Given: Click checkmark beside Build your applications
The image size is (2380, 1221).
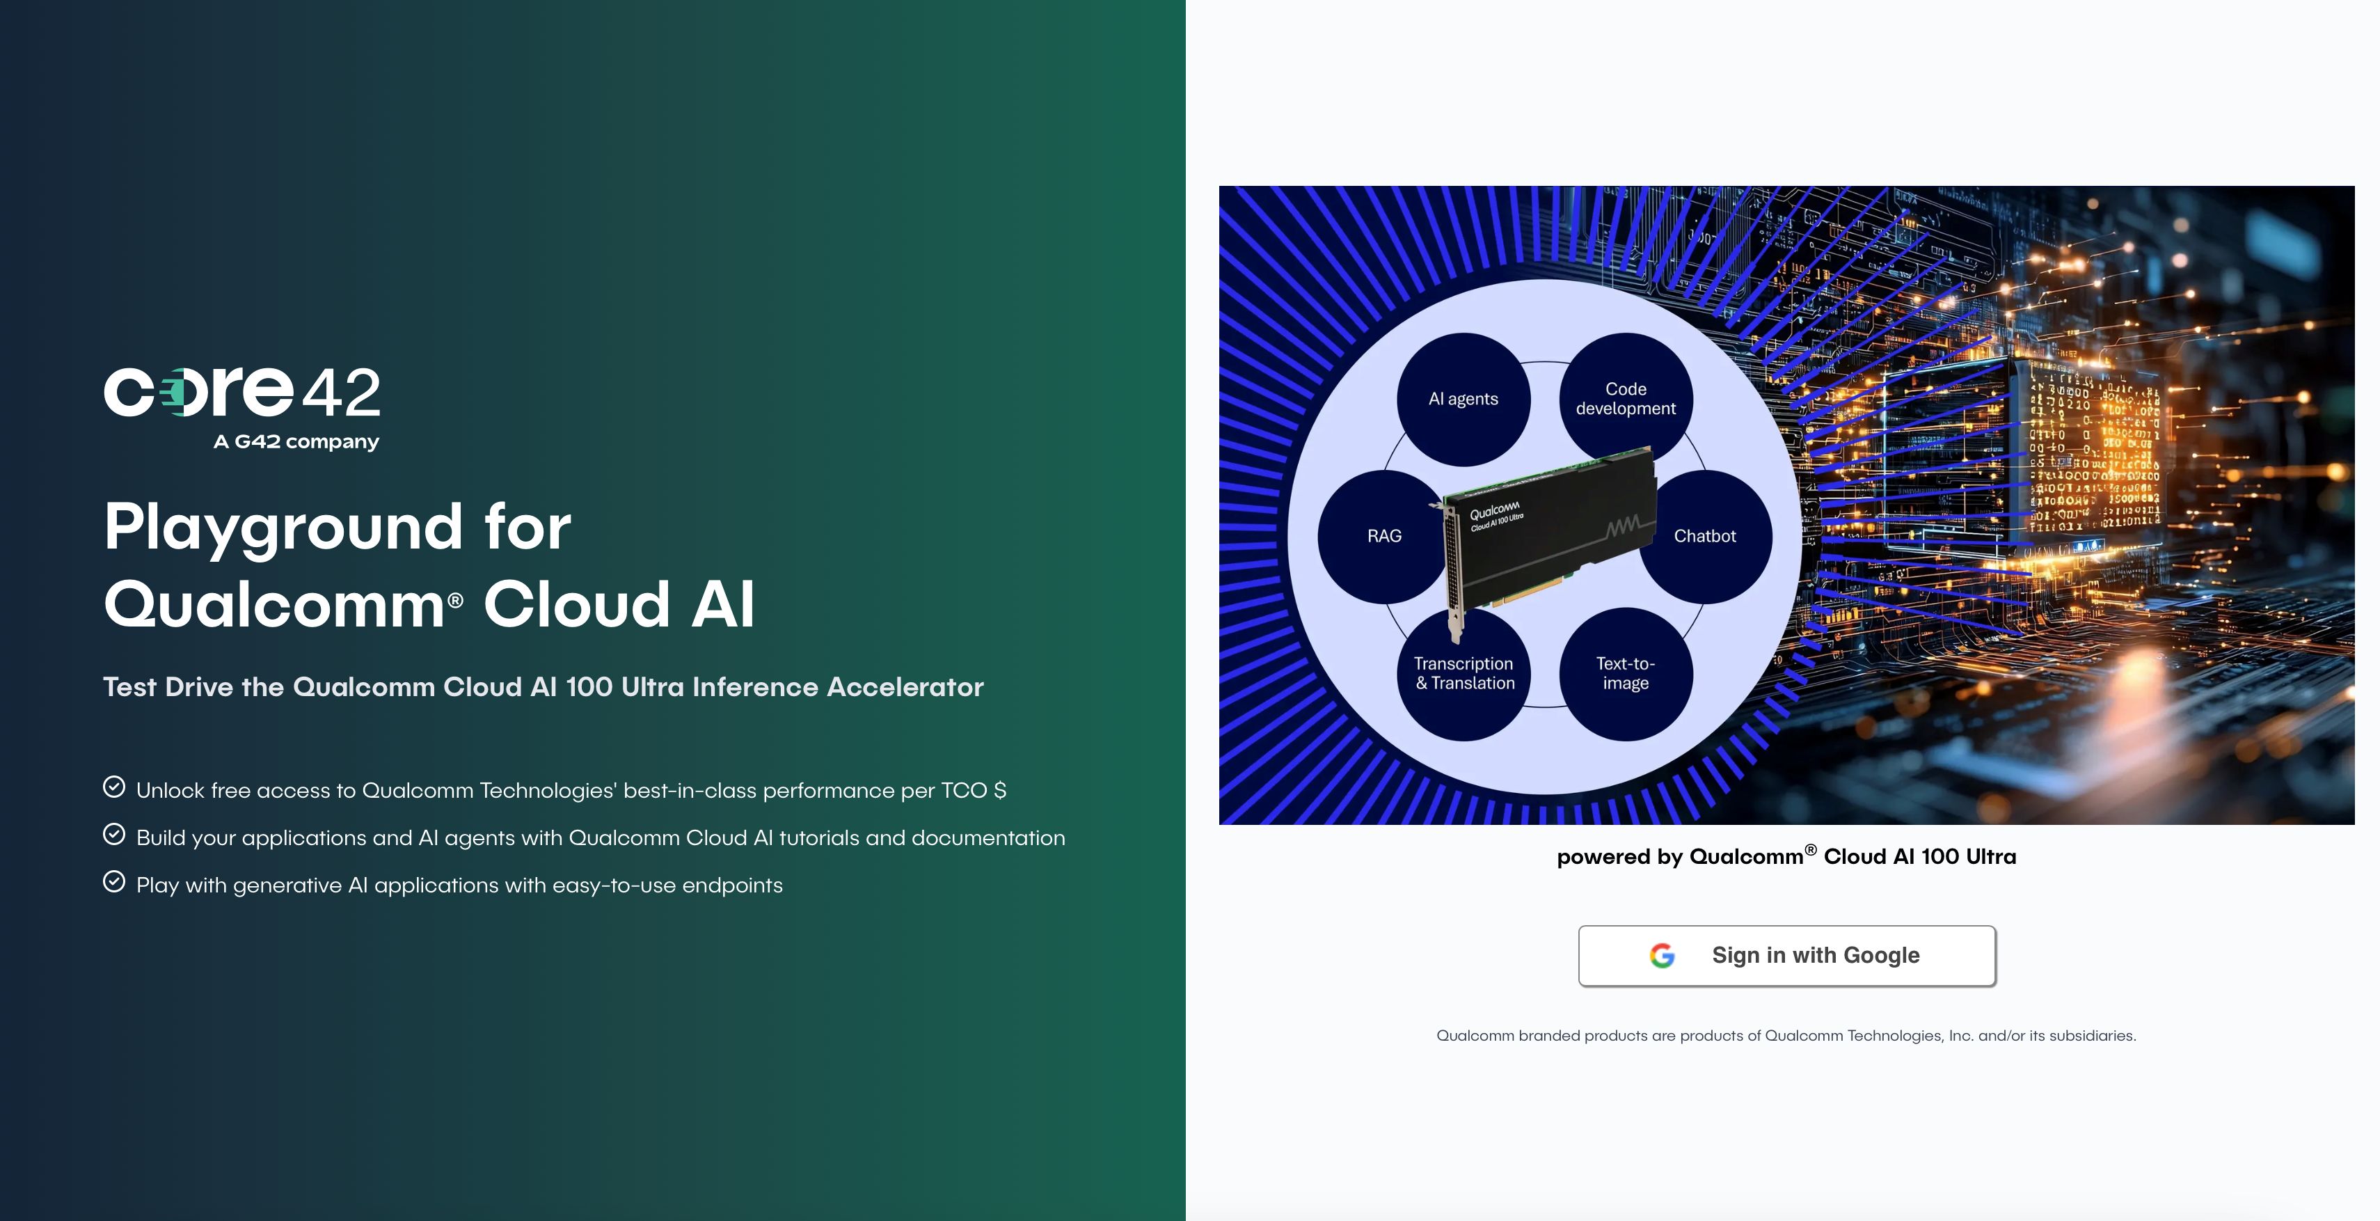Looking at the screenshot, I should [x=113, y=835].
